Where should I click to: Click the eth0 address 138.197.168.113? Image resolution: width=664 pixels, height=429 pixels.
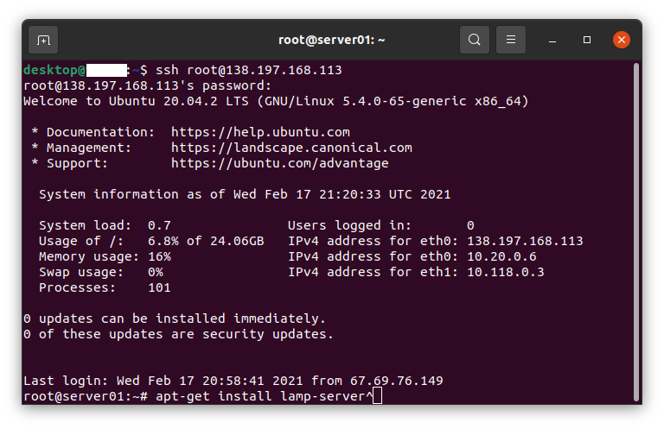pyautogui.click(x=525, y=242)
